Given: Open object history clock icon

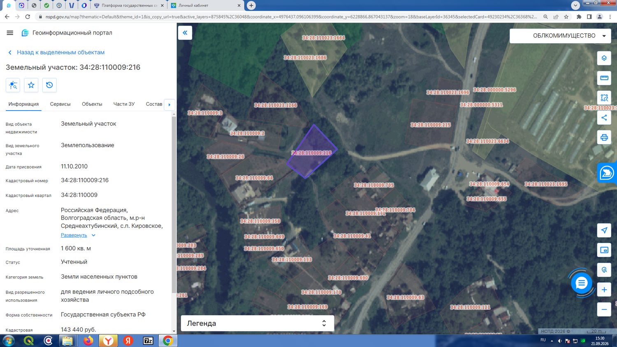Looking at the screenshot, I should pyautogui.click(x=49, y=85).
